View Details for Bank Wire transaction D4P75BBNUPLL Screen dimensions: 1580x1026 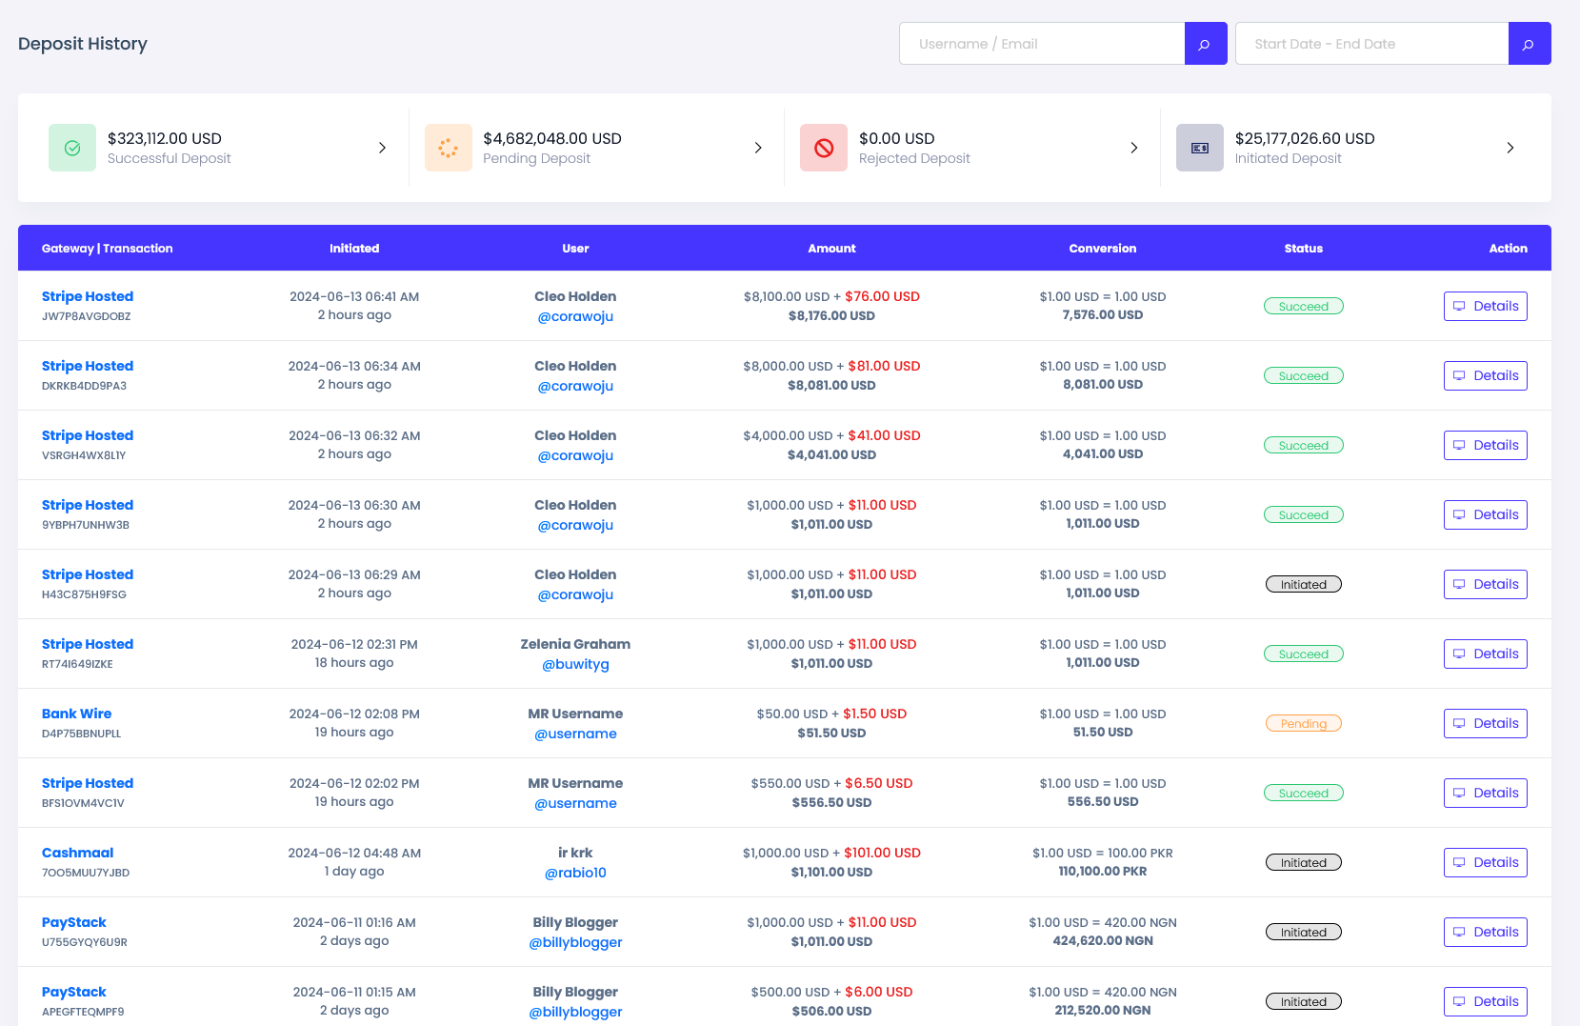1485,723
